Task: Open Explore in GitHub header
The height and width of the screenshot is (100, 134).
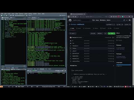Action: [109, 20]
